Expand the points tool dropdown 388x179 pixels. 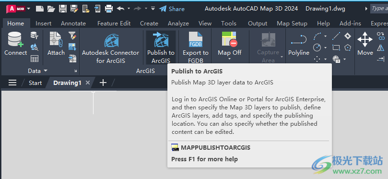pos(325,59)
